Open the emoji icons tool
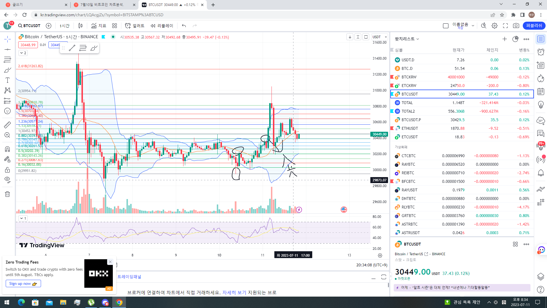This screenshot has height=308, width=547. pos(7,111)
